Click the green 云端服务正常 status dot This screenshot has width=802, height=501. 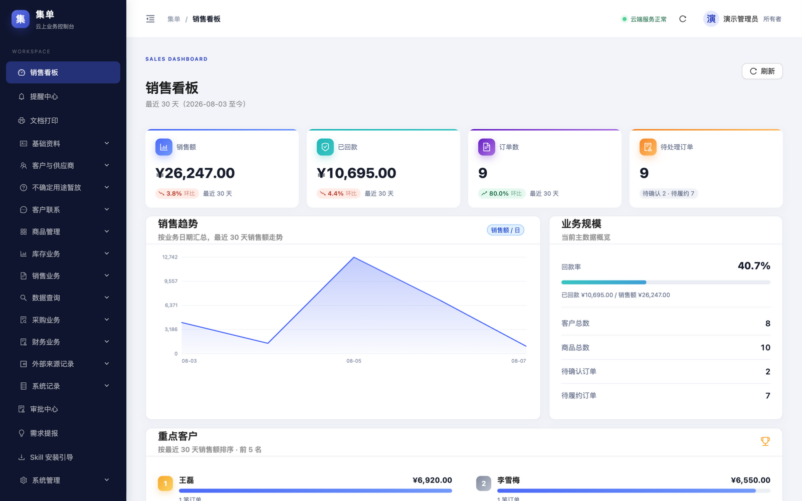tap(625, 19)
